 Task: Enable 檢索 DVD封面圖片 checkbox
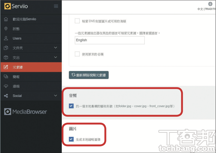(x=77, y=21)
